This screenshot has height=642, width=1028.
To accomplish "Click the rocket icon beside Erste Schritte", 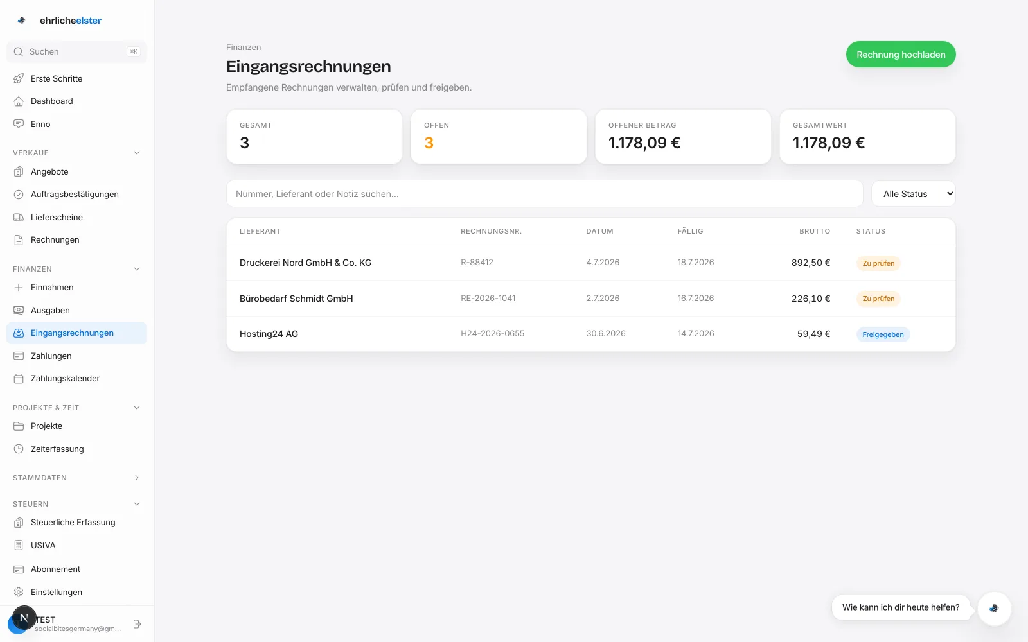I will [x=19, y=79].
